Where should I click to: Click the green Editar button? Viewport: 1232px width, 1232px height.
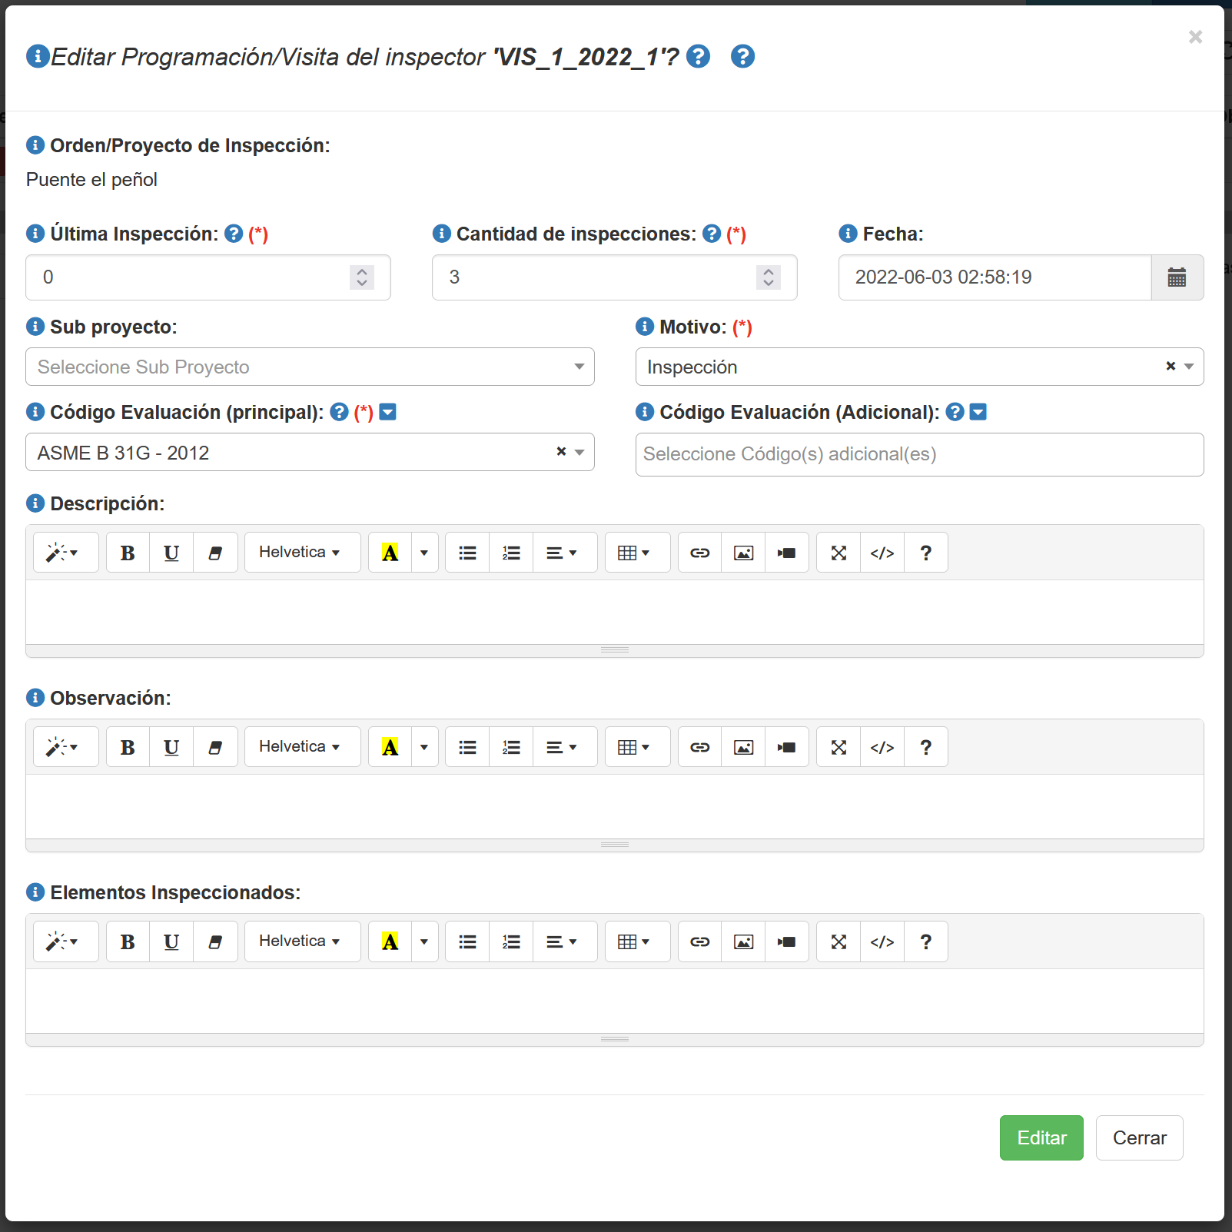(x=1041, y=1137)
